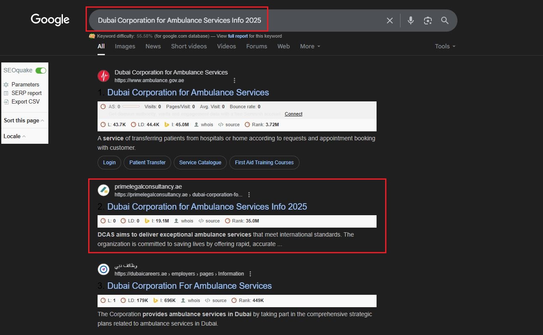
Task: Click the magnifying glass search icon
Action: coord(445,21)
